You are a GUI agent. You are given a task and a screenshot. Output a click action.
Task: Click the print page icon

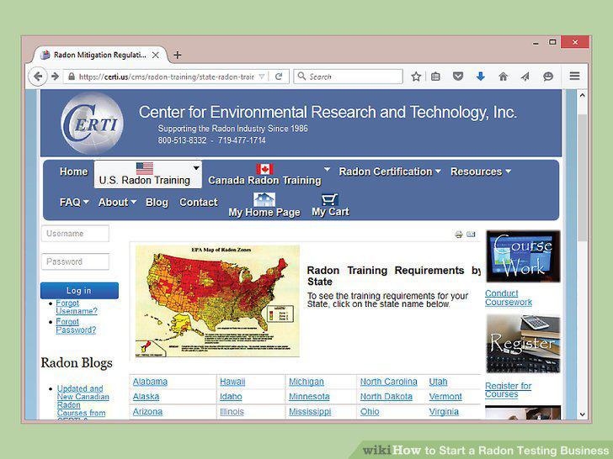tap(459, 235)
